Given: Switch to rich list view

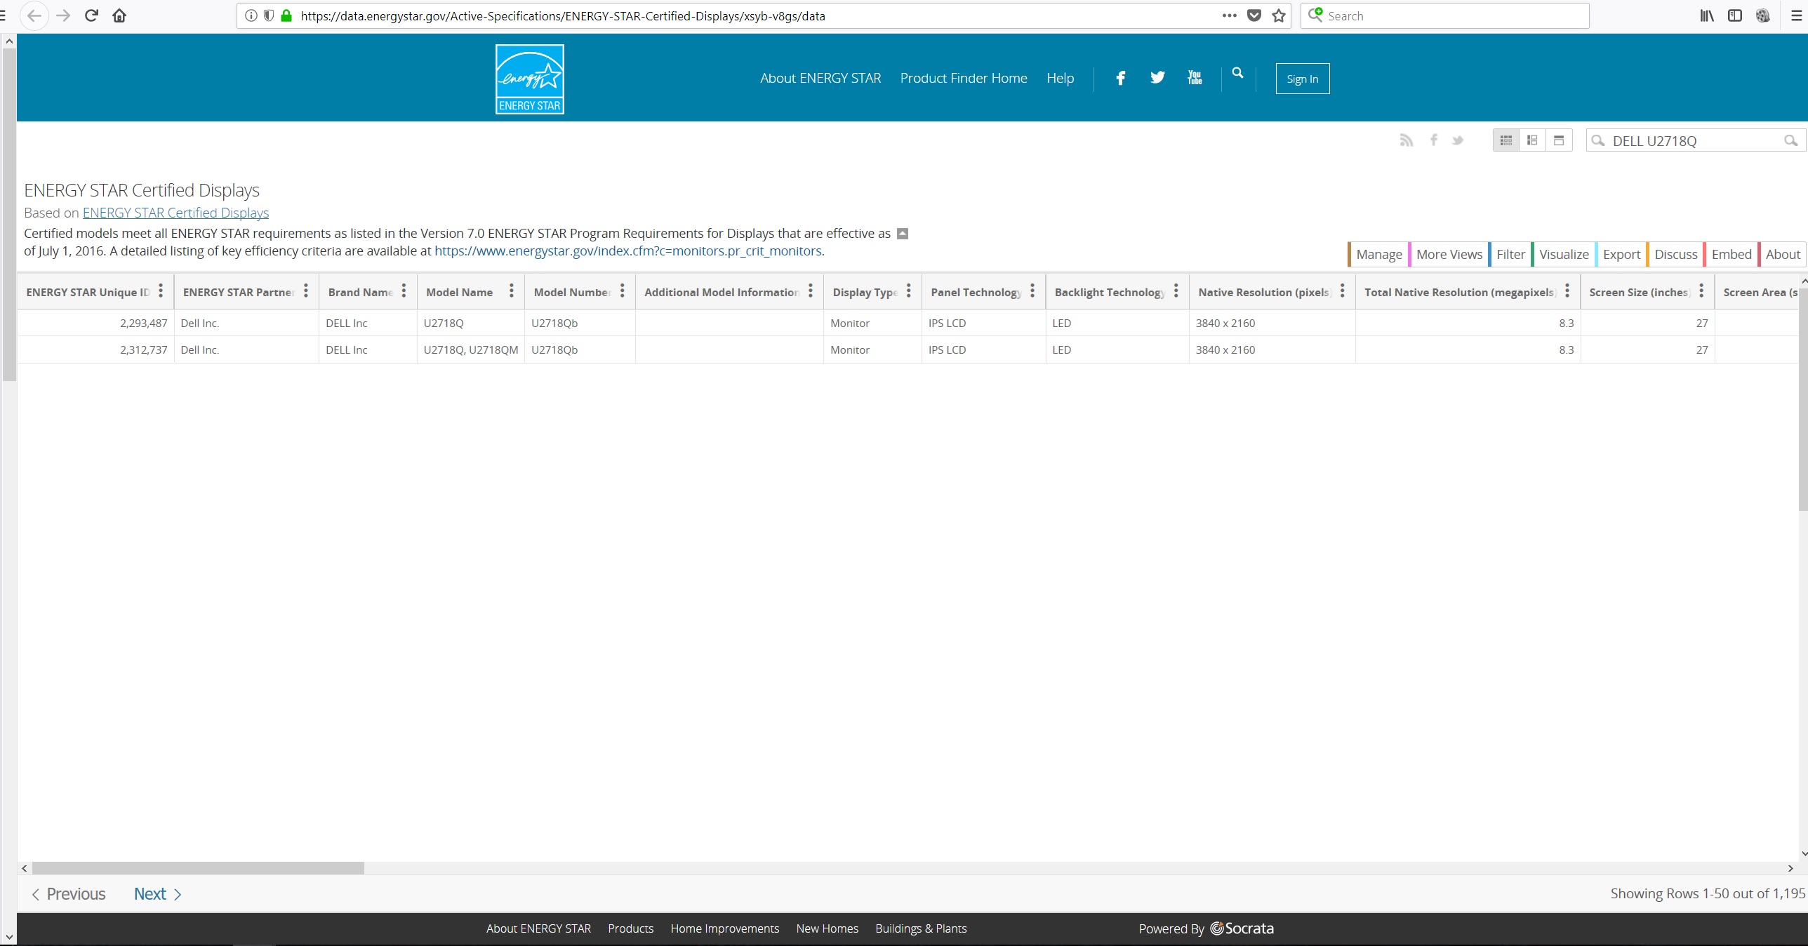Looking at the screenshot, I should coord(1532,140).
